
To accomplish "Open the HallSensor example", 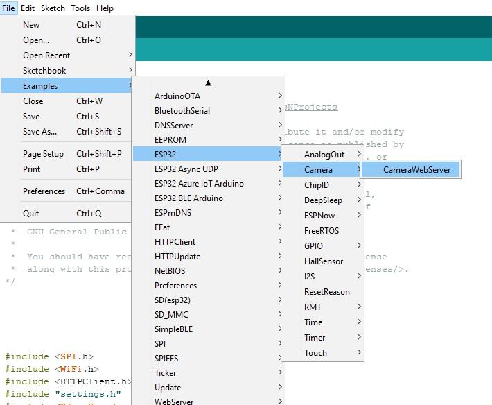I will (x=322, y=261).
